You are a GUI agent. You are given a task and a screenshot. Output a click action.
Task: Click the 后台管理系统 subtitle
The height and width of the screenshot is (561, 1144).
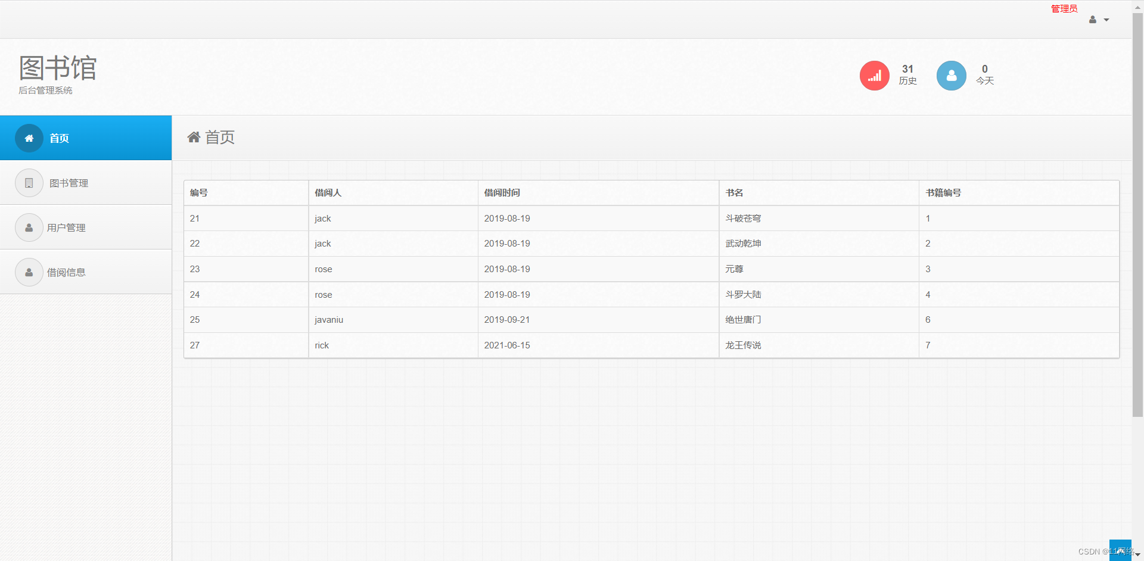click(45, 91)
